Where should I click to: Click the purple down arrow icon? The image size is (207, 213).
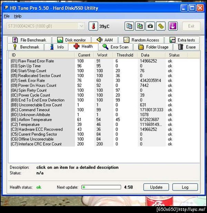[x=173, y=26]
